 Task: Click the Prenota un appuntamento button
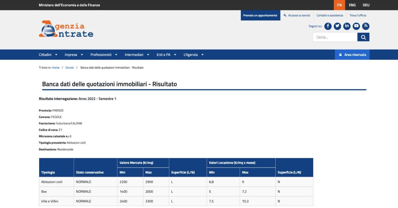tap(260, 15)
